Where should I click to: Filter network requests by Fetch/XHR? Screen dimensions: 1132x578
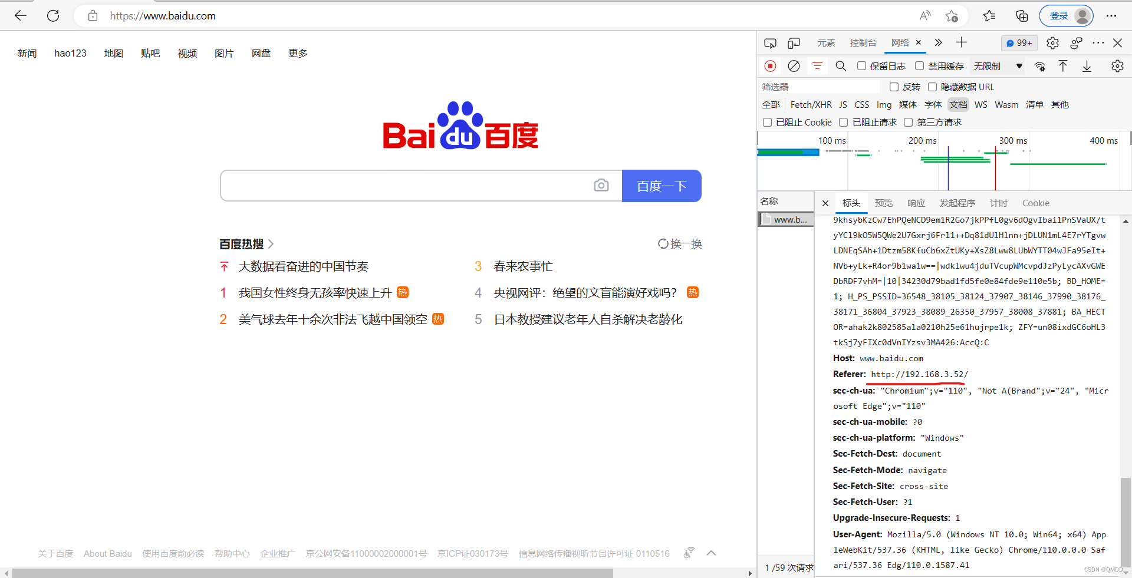(811, 105)
